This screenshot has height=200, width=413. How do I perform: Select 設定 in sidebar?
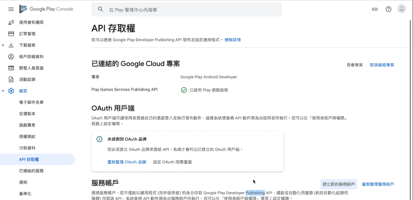click(23, 91)
